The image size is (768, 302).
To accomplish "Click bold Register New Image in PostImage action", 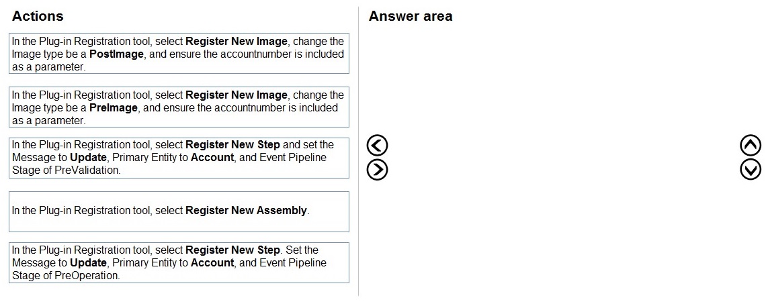I will click(236, 41).
